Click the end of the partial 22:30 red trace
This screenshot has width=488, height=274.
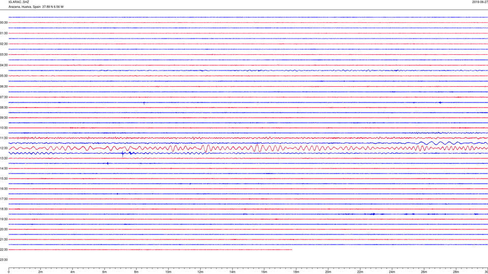click(x=291, y=250)
